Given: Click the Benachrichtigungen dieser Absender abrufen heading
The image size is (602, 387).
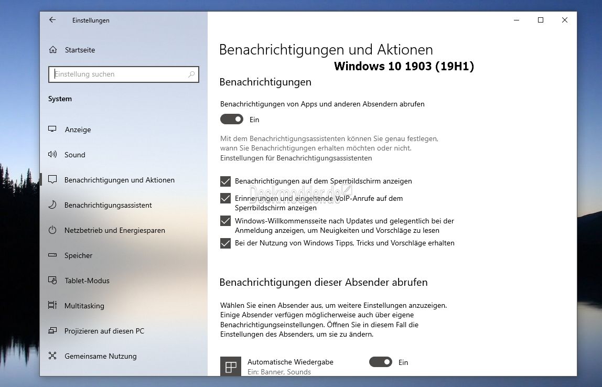Looking at the screenshot, I should click(323, 282).
